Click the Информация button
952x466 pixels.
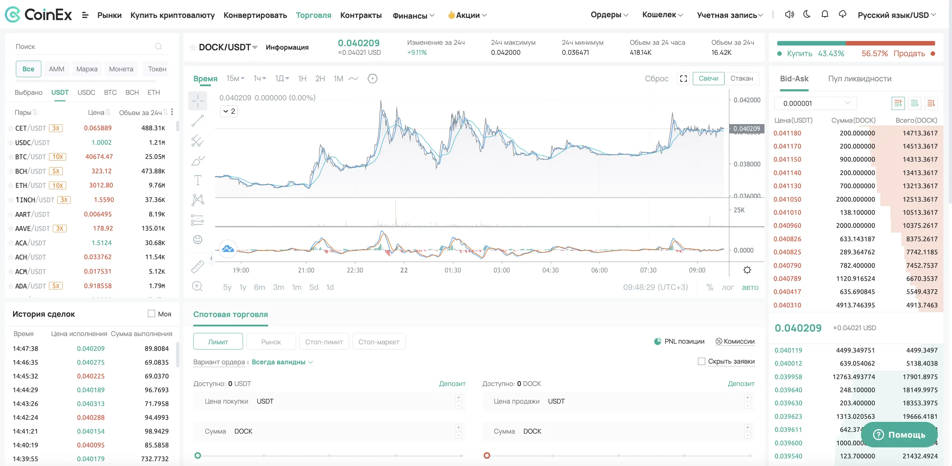[287, 47]
